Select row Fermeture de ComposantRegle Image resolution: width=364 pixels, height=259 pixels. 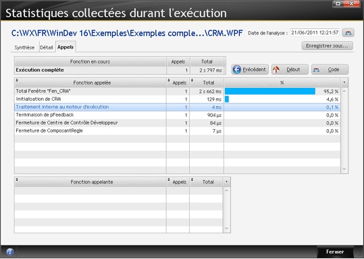(178, 131)
